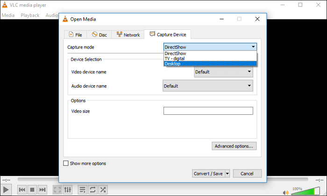Click inside the Video size field
The width and height of the screenshot is (327, 196).
(208, 111)
